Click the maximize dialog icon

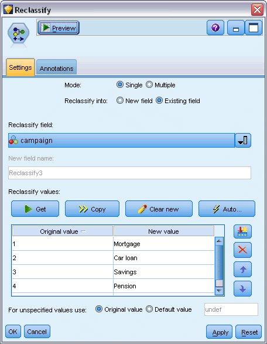(254, 28)
